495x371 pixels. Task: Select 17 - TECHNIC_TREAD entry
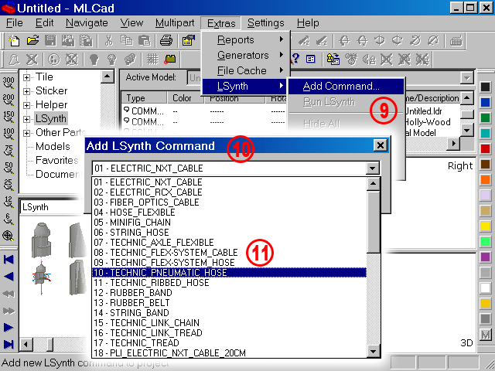click(x=229, y=343)
